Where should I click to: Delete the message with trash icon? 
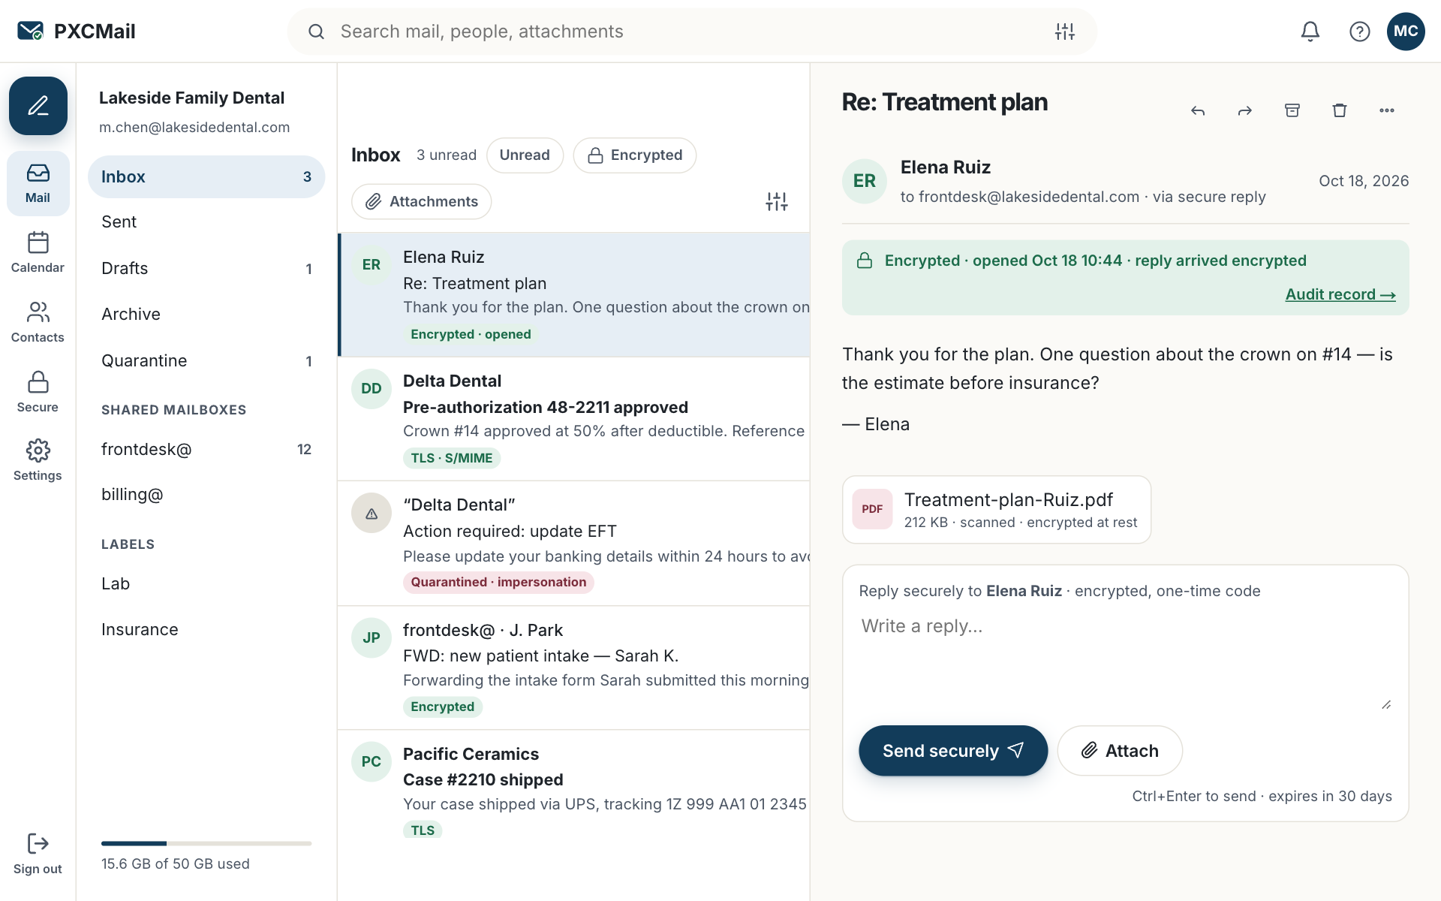point(1340,110)
